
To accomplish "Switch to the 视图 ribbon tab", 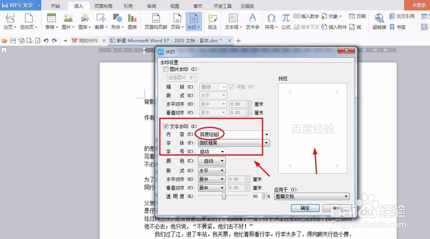I will coord(175,6).
